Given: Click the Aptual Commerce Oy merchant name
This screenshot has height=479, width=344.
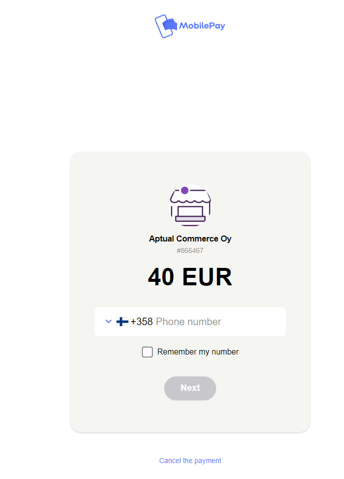Looking at the screenshot, I should click(x=190, y=239).
